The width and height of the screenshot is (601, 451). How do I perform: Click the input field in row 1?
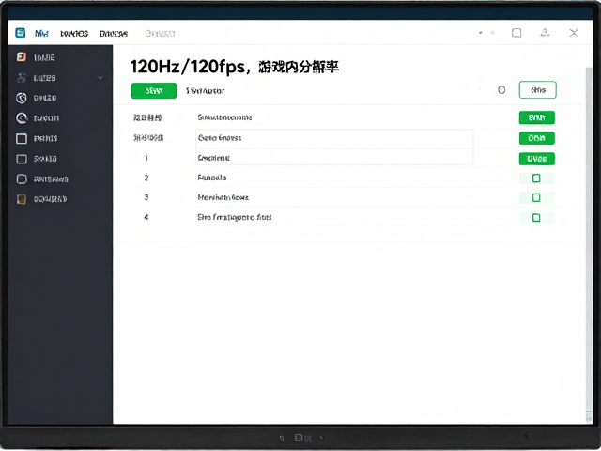pos(334,157)
